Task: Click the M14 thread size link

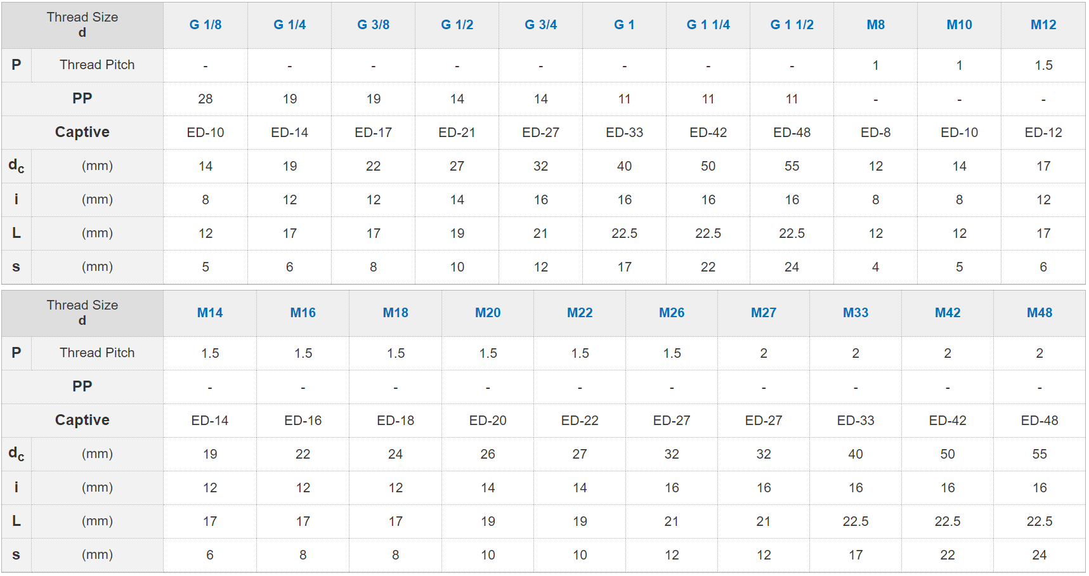Action: [x=210, y=313]
